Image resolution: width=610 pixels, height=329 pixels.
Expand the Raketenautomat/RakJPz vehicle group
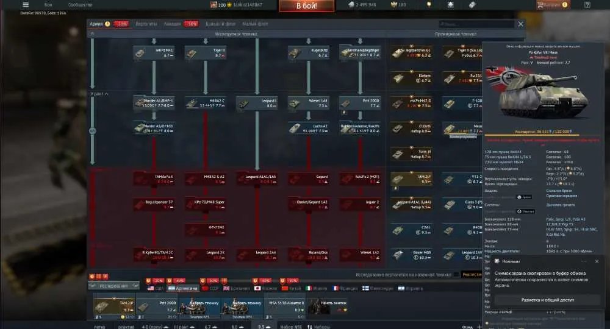tap(361, 129)
